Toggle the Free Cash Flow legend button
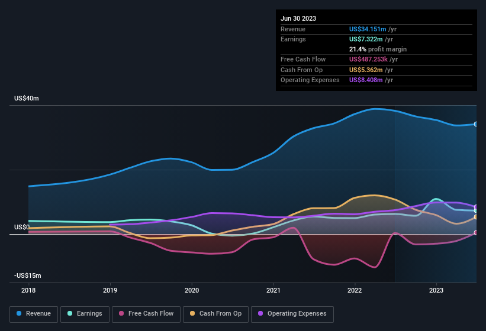The image size is (486, 331). click(x=146, y=314)
